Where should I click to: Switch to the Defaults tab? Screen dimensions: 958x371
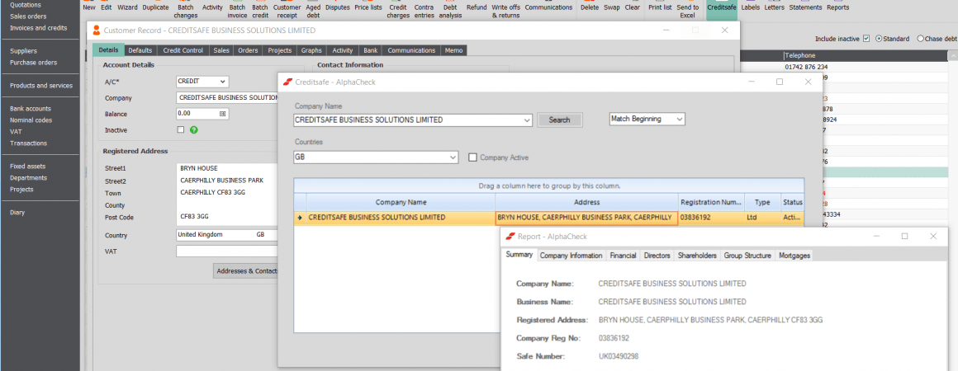coord(140,50)
